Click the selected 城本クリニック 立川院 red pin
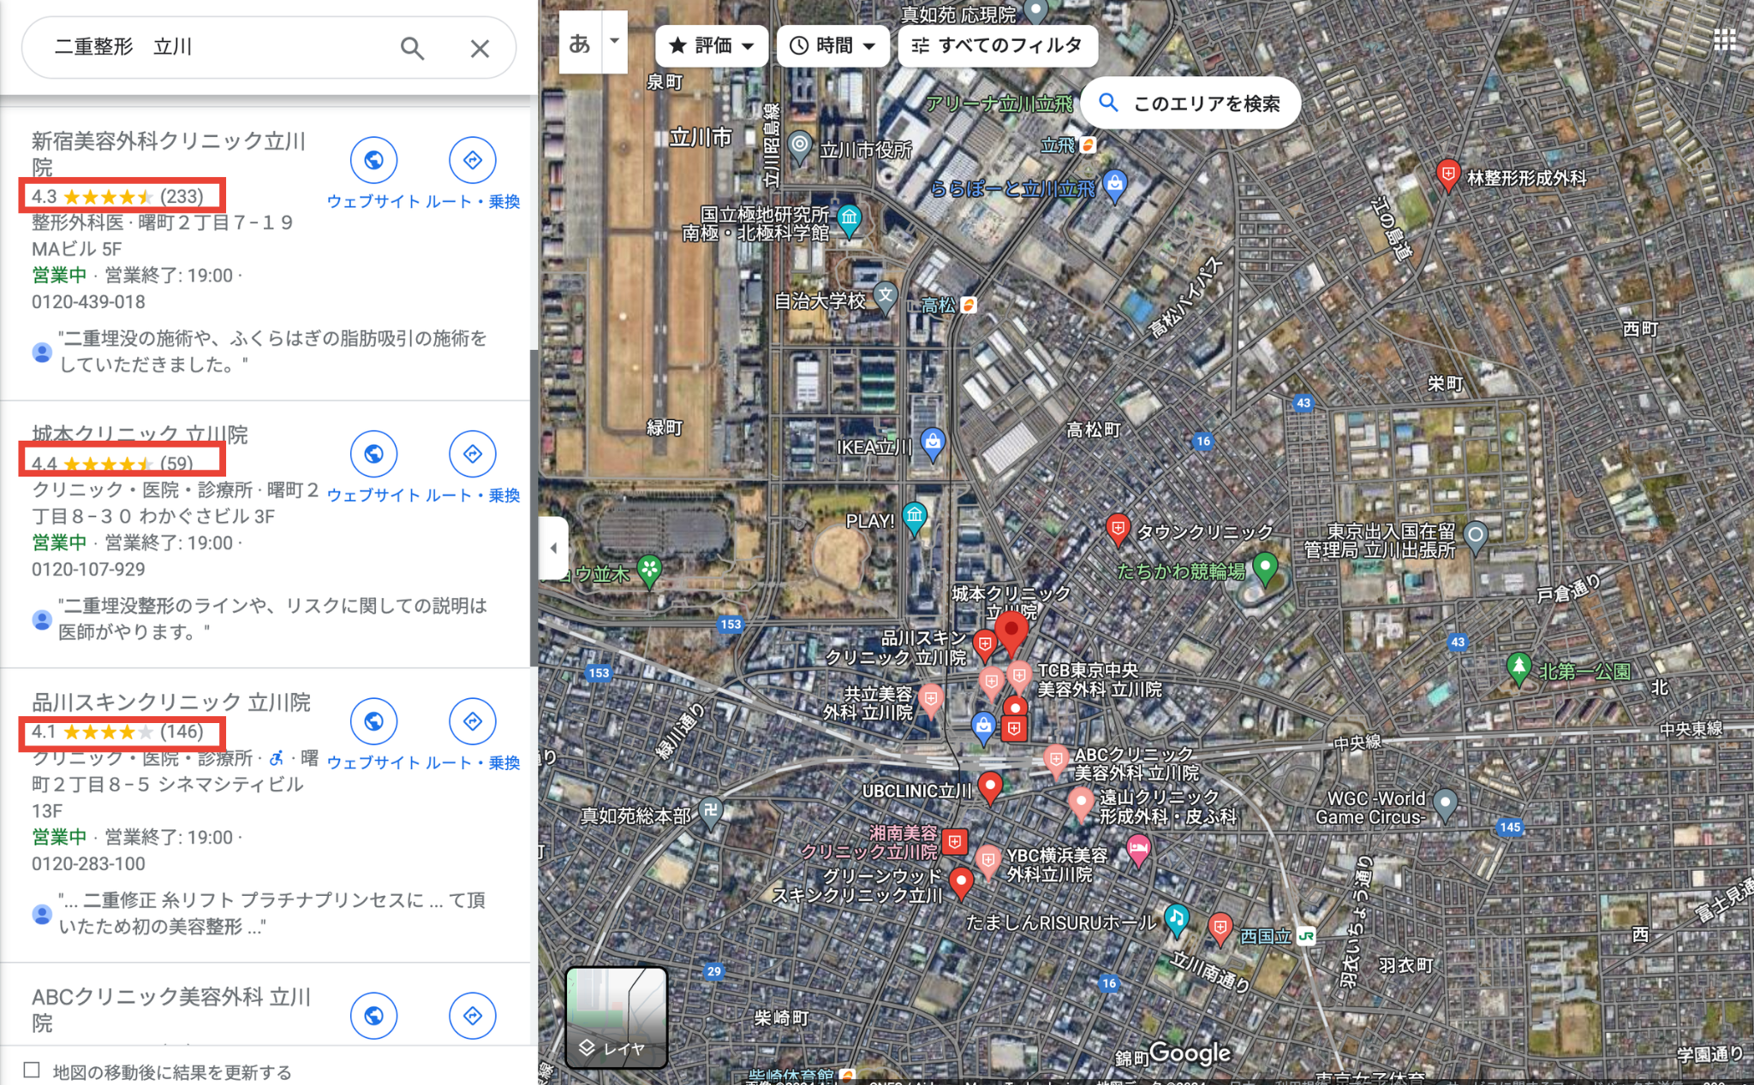 1011,634
